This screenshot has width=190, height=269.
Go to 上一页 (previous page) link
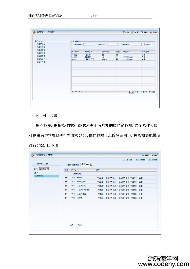tap(142, 92)
